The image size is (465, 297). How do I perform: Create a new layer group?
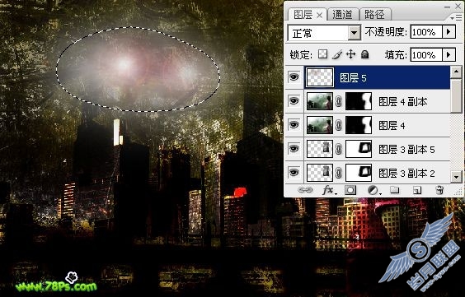pos(394,189)
